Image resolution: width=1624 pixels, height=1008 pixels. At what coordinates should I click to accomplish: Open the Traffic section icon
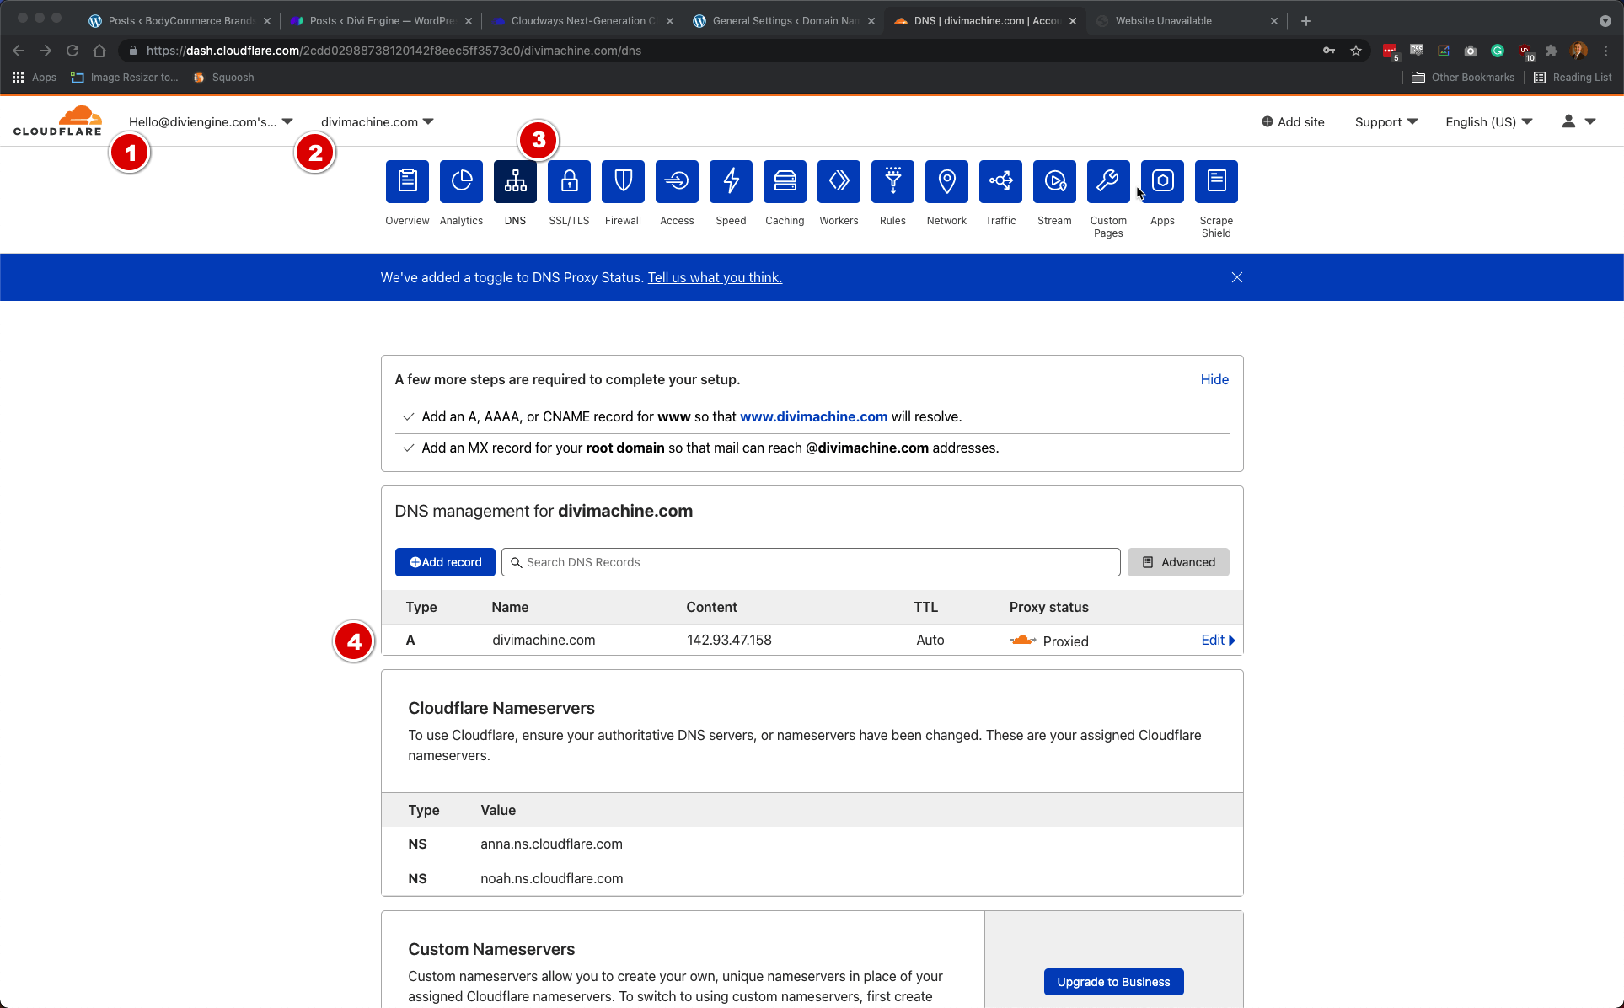click(x=1000, y=181)
